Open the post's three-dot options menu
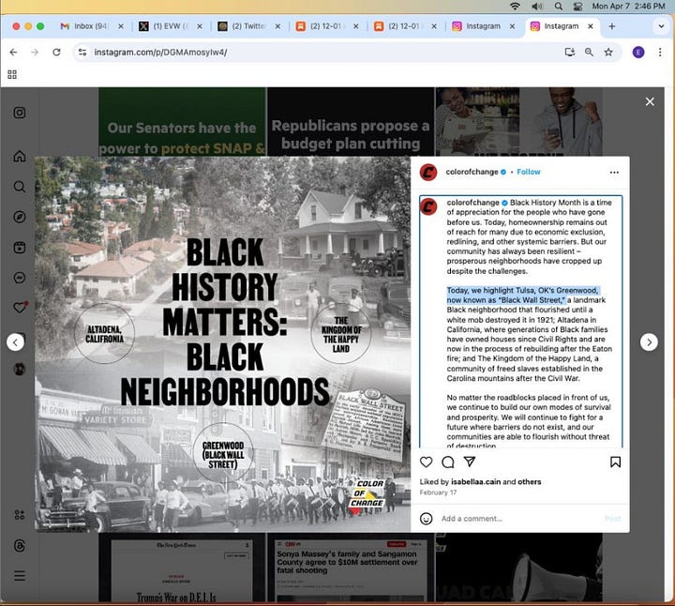Viewport: 675px width, 606px height. pos(614,173)
